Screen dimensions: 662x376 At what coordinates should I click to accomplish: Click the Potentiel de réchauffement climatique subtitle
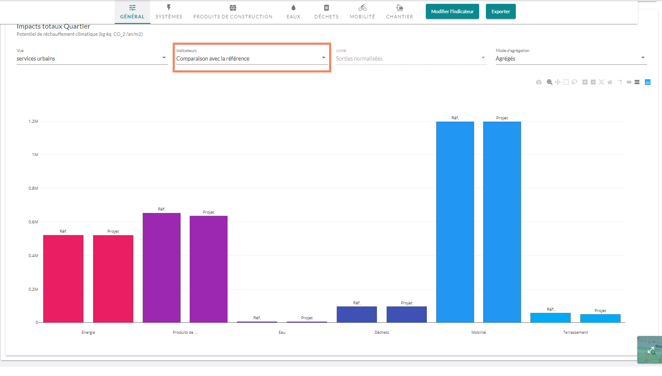pyautogui.click(x=80, y=34)
